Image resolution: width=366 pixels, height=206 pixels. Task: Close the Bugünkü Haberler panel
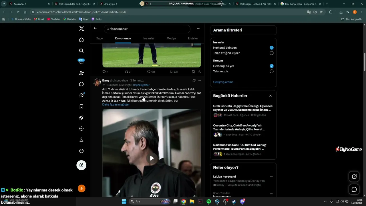click(x=270, y=96)
